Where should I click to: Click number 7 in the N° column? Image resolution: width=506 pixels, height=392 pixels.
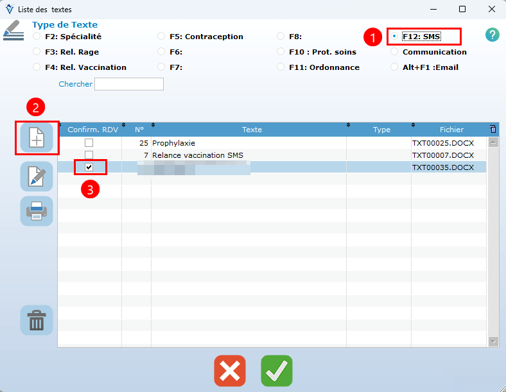[x=146, y=155]
